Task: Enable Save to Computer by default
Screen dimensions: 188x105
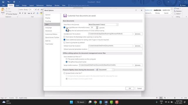Action: [64, 43]
